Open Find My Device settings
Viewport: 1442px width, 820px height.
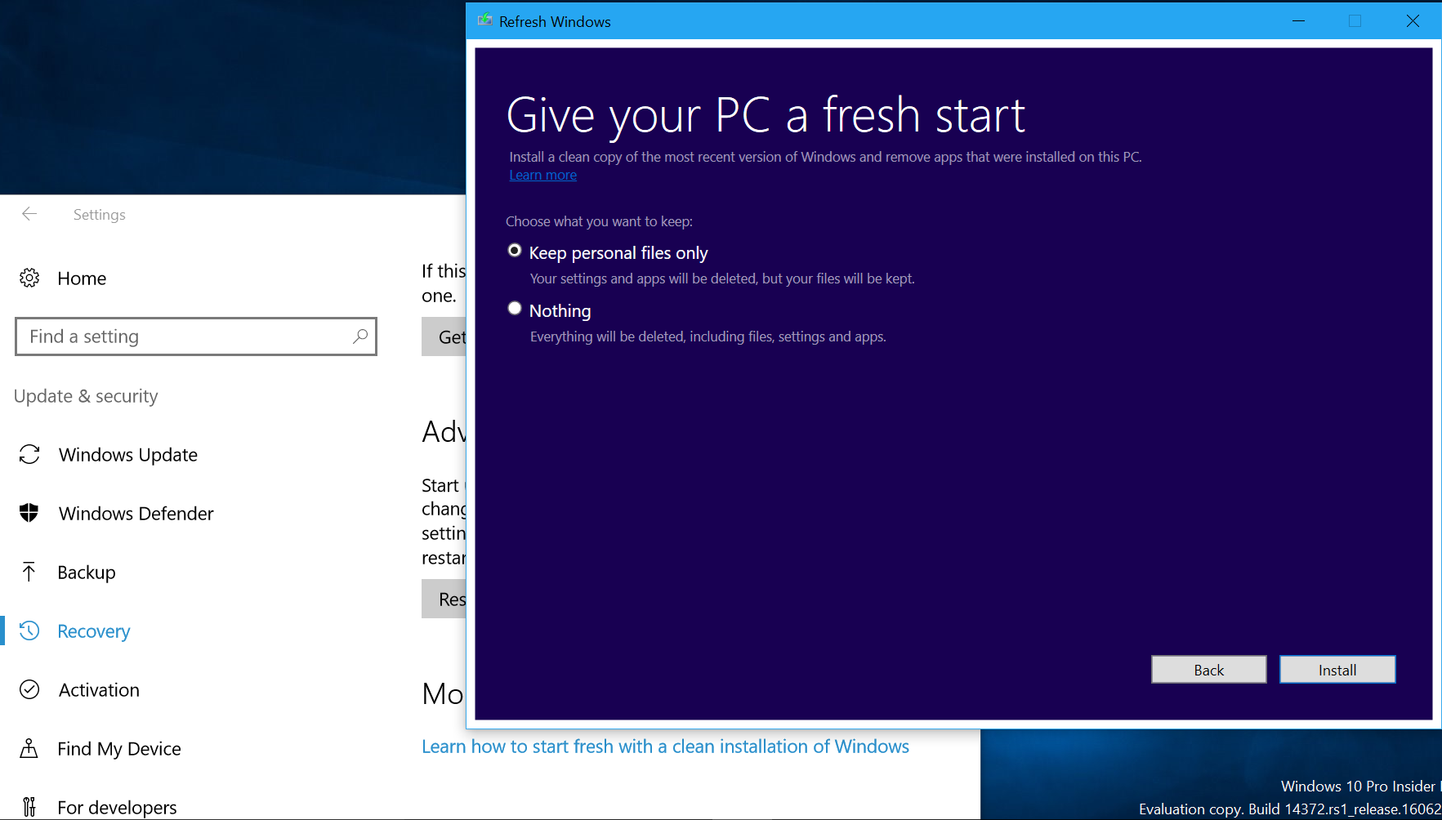point(119,749)
